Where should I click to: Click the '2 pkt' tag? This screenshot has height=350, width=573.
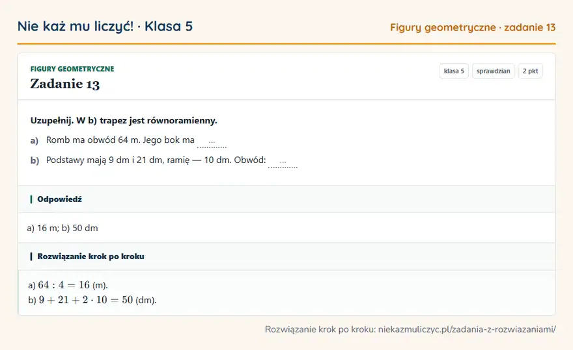pyautogui.click(x=530, y=71)
